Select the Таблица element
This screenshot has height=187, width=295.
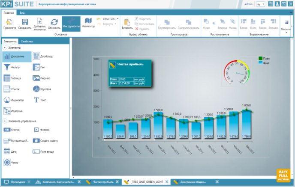[x=12, y=78]
